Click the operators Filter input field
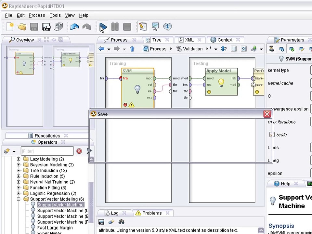Screen dimensions: 312x234 [47, 151]
